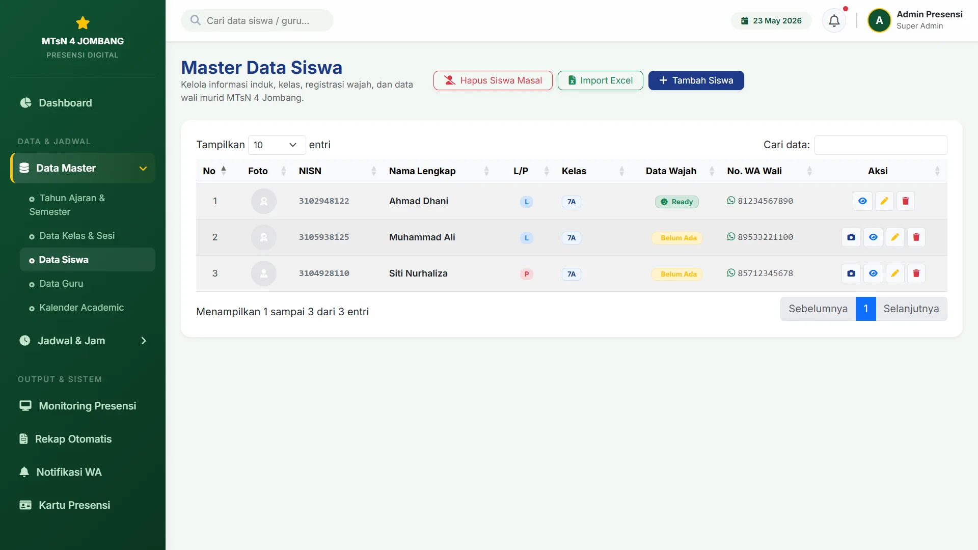Sort table by Nama Lengkap column
This screenshot has height=550, width=978.
coord(440,171)
